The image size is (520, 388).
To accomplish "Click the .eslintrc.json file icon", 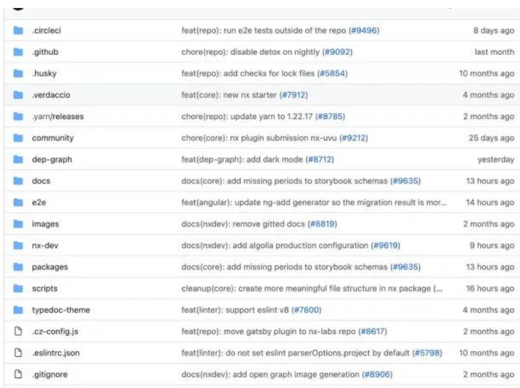I will [x=19, y=352].
